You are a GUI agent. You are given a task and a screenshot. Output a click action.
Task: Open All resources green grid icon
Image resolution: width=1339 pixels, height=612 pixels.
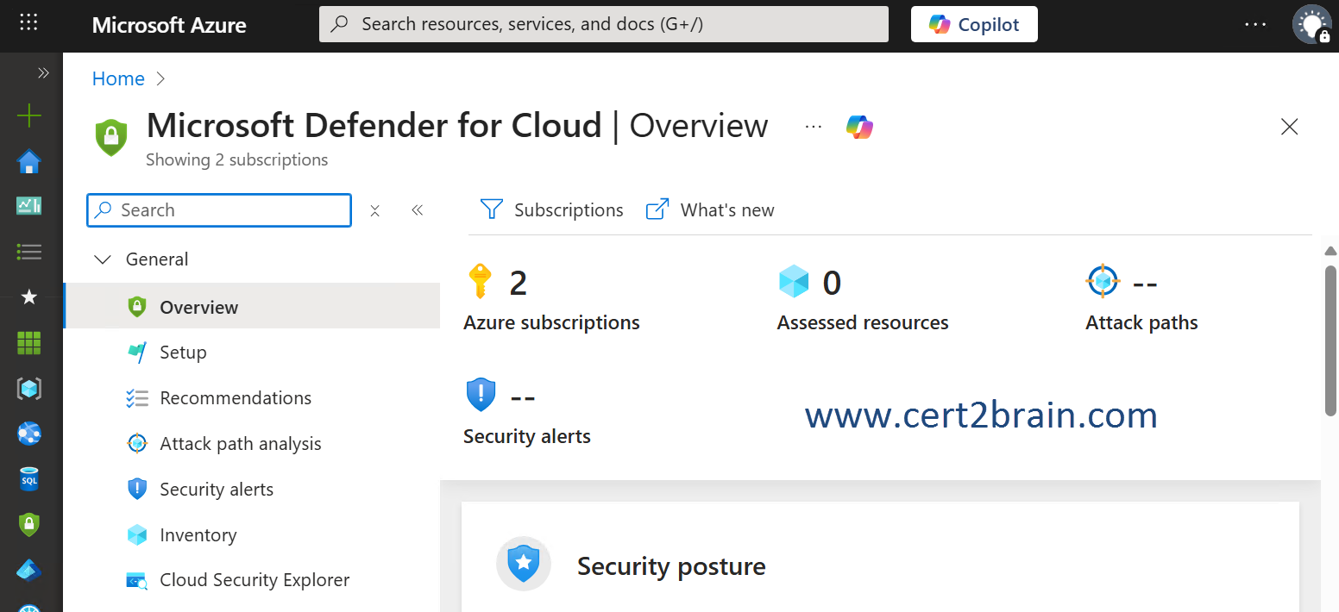(29, 343)
